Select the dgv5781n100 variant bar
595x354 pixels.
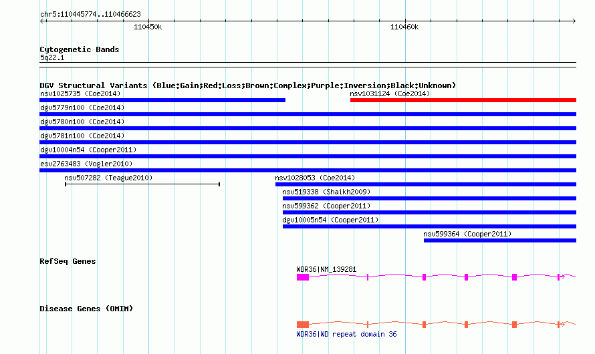click(x=308, y=142)
